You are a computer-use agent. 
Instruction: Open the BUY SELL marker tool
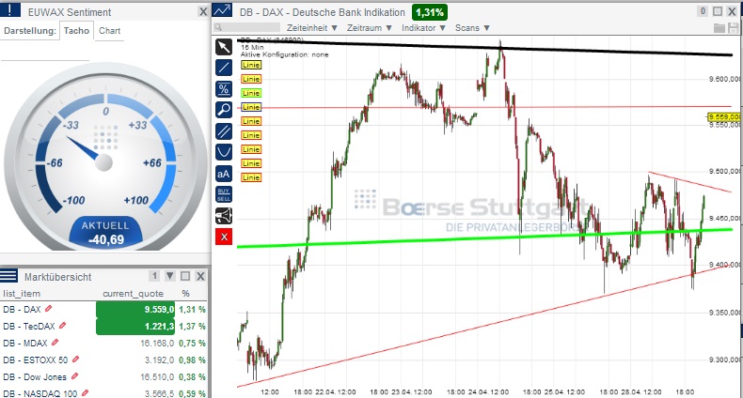click(224, 194)
